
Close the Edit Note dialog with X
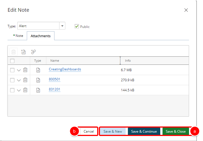tap(186, 10)
